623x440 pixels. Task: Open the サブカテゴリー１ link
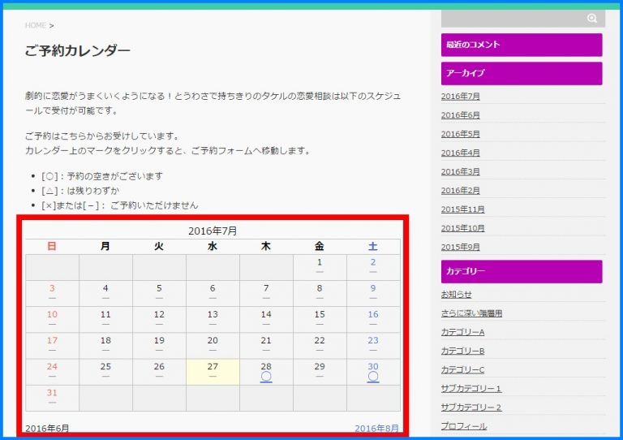coord(471,389)
